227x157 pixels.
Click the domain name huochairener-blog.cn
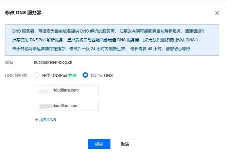tap(53, 62)
